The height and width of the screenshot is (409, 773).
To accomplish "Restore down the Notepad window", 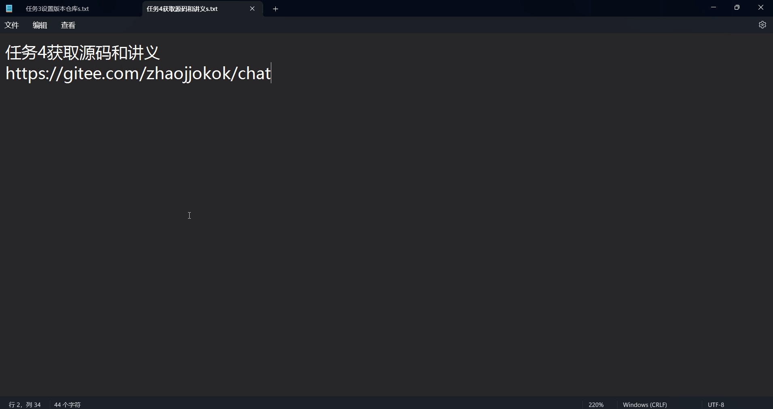I will point(737,8).
